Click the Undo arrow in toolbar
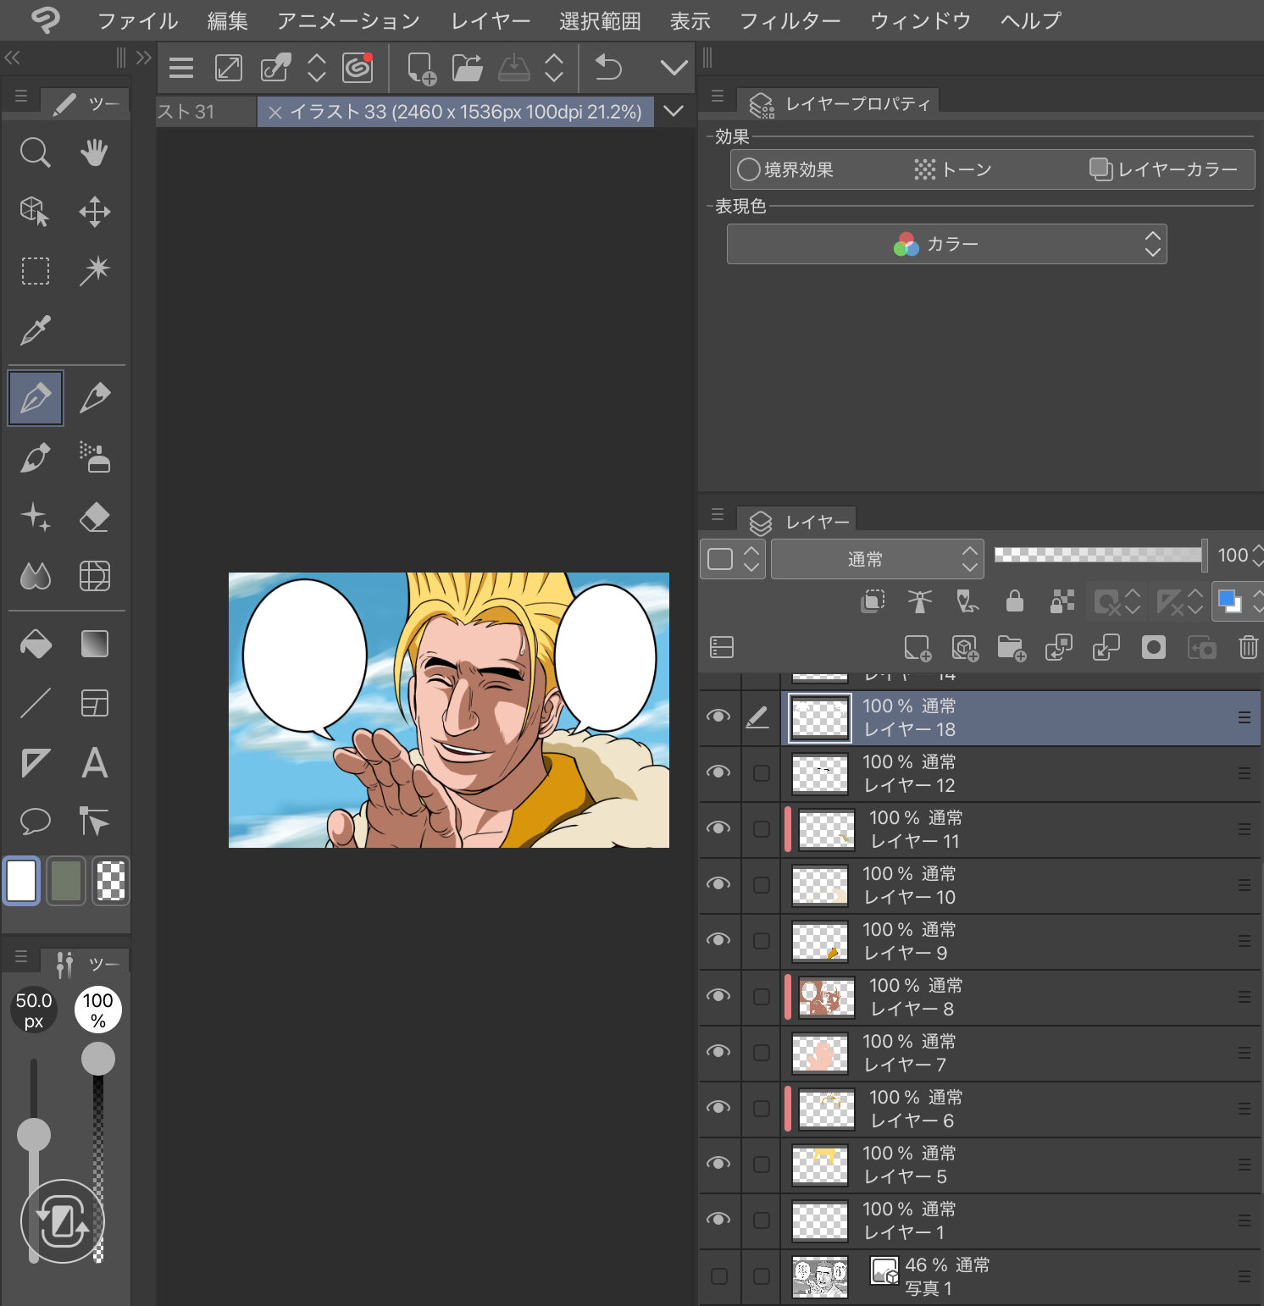 pos(608,67)
